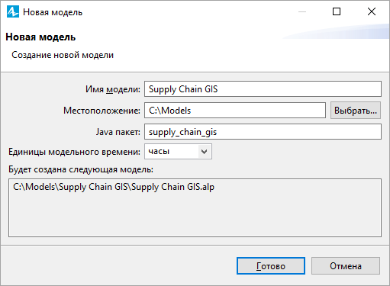Screen dimensions: 390x286
Task: Click the AnyLogic logo in title bar
Action: [13, 11]
